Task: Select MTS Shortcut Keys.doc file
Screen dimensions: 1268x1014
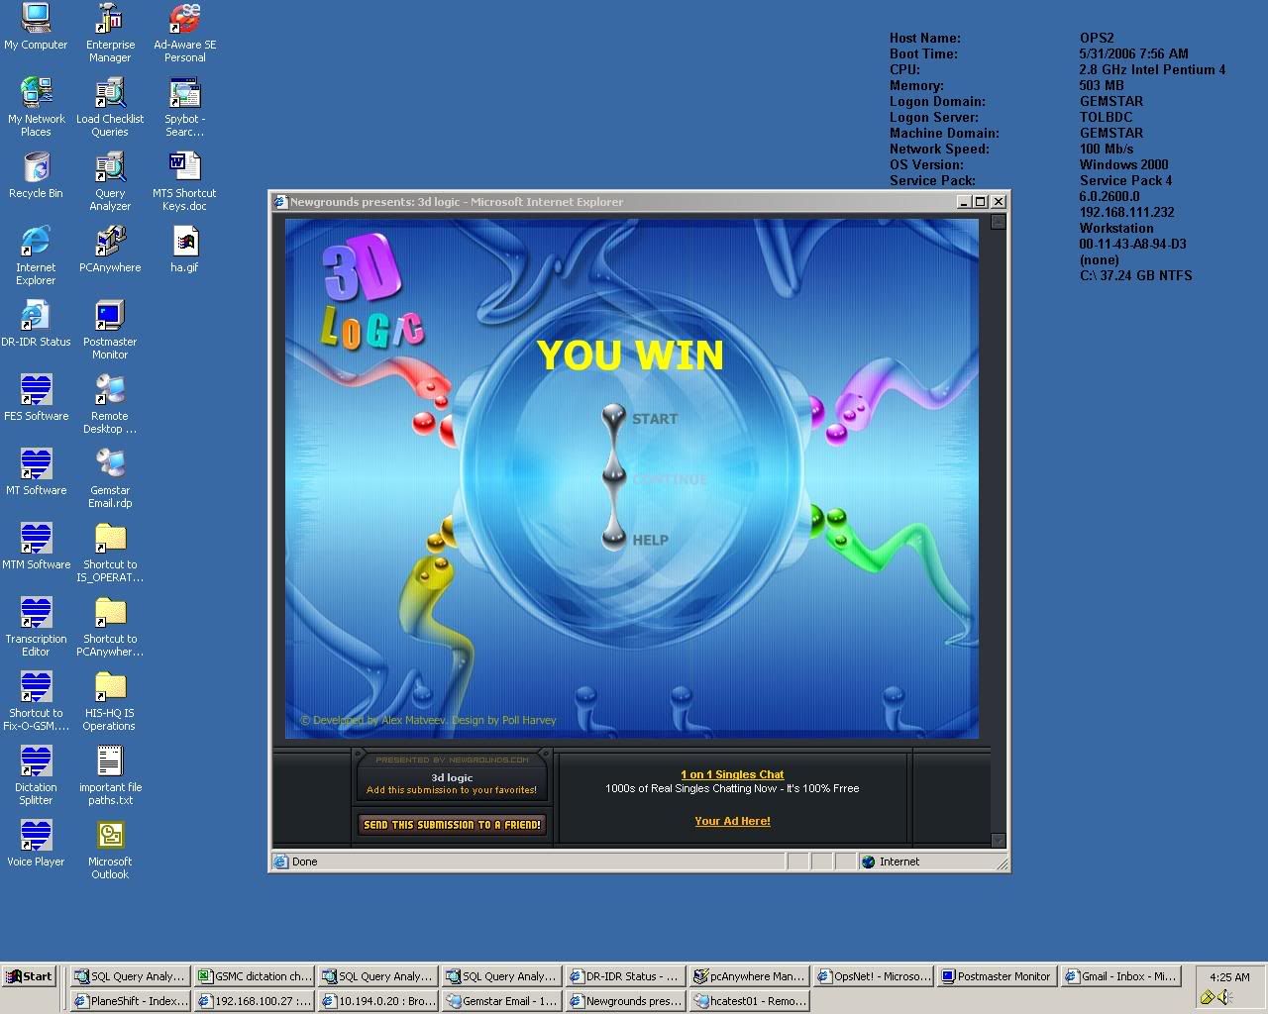Action: 184,181
